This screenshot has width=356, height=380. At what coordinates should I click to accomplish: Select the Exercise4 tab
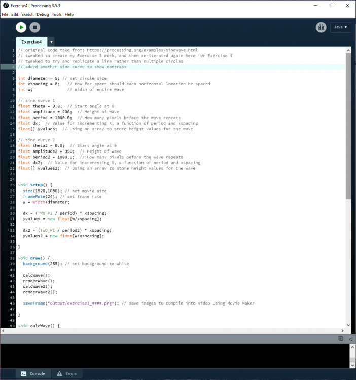coord(32,42)
